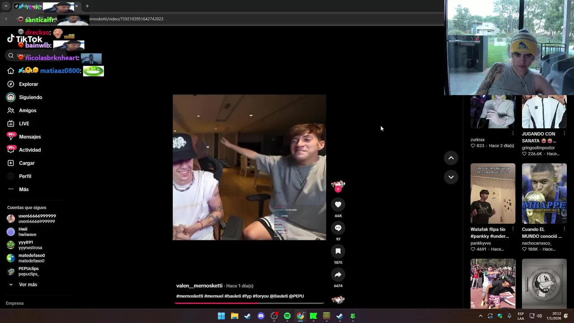This screenshot has height=323, width=574.
Task: Open pankkyvvs creator name
Action: tap(481, 243)
